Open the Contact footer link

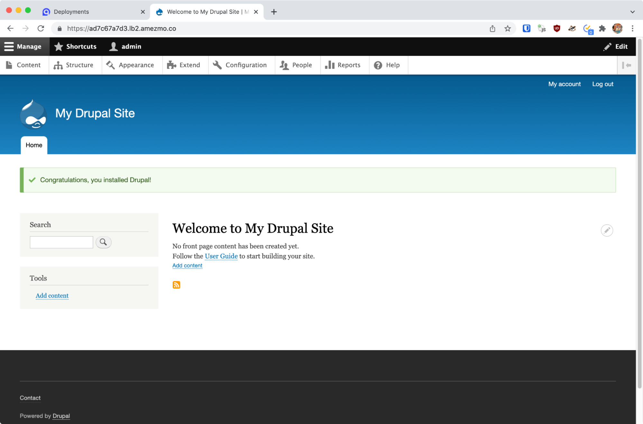point(30,398)
